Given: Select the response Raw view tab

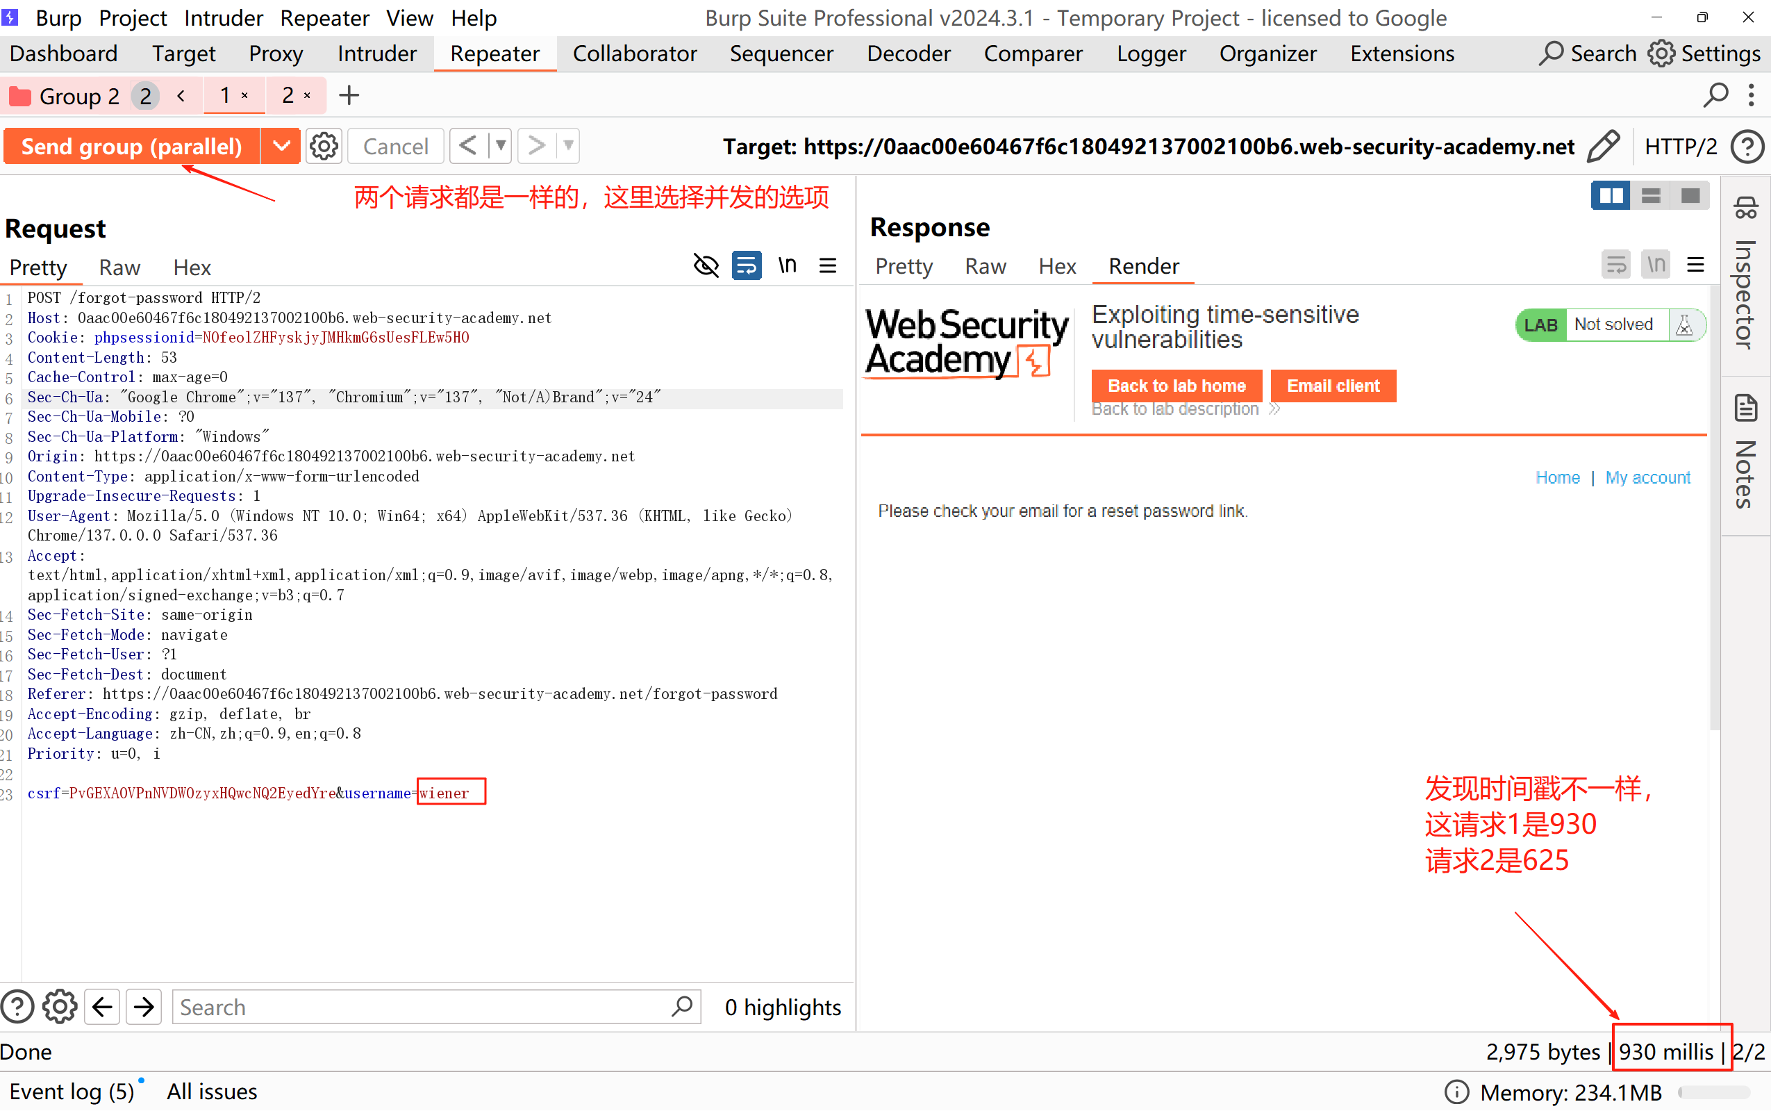Looking at the screenshot, I should [x=985, y=266].
